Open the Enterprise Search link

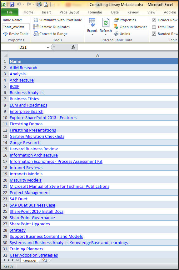pos(27,112)
